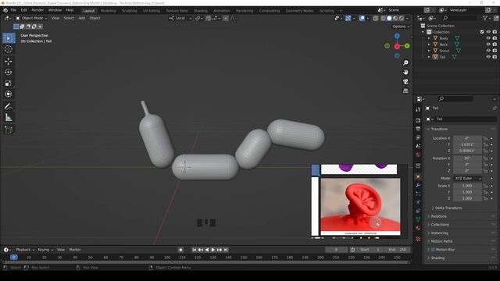The image size is (500, 281).
Task: Open the viewport Add menu
Action: coord(81,19)
